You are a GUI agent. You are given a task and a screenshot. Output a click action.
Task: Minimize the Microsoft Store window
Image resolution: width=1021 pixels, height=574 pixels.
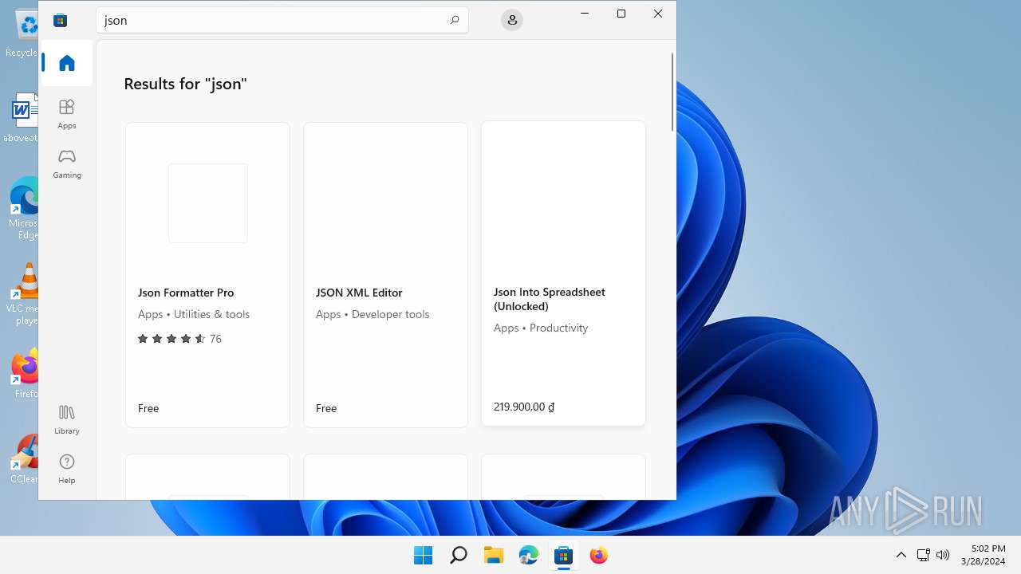pyautogui.click(x=585, y=14)
